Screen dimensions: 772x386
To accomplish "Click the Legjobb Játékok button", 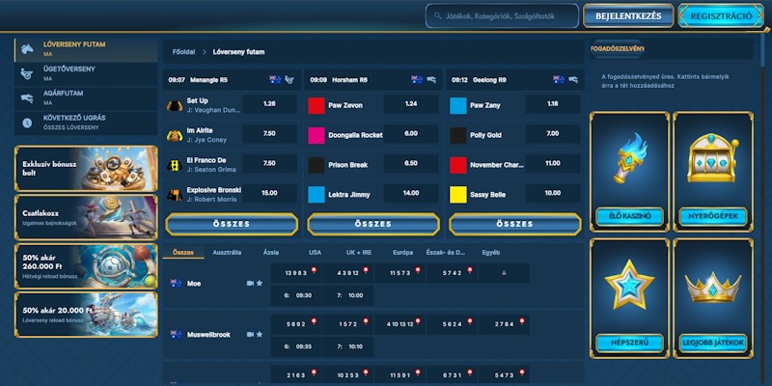I will coord(713,343).
